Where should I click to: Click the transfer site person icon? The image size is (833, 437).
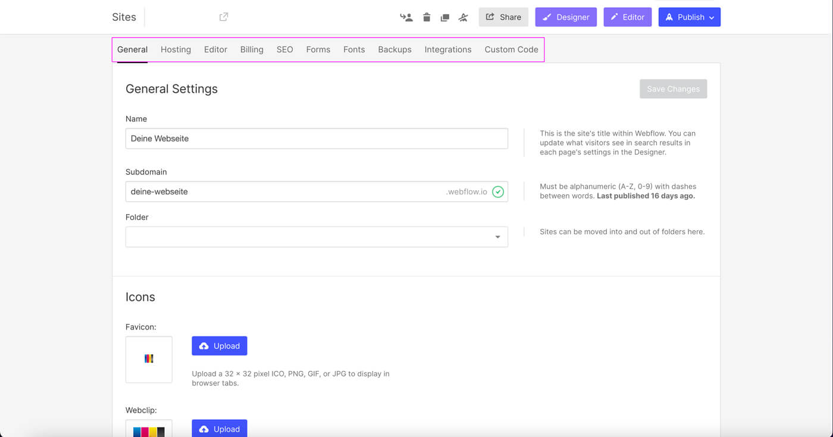[x=406, y=17]
